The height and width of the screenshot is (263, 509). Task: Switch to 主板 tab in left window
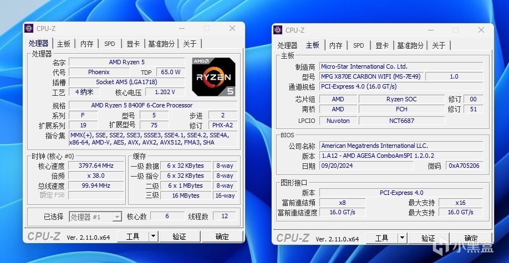point(64,44)
